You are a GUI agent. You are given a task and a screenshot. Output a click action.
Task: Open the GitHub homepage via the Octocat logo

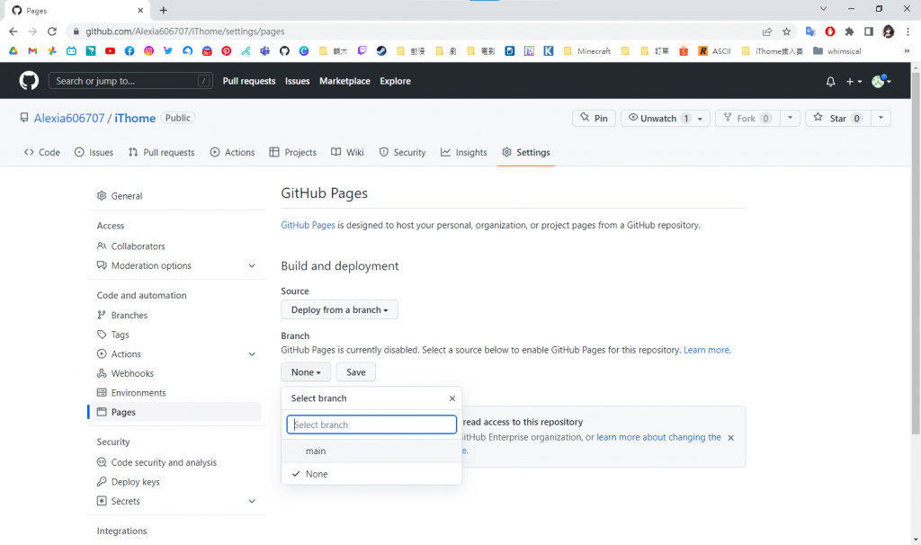[29, 80]
